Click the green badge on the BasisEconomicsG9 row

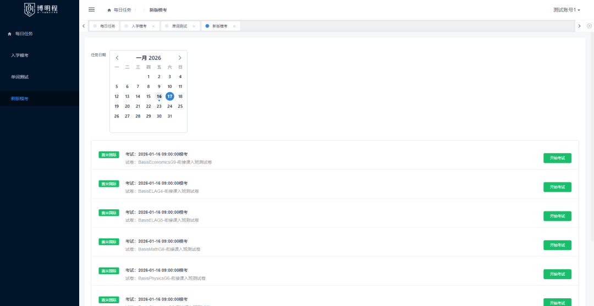109,155
